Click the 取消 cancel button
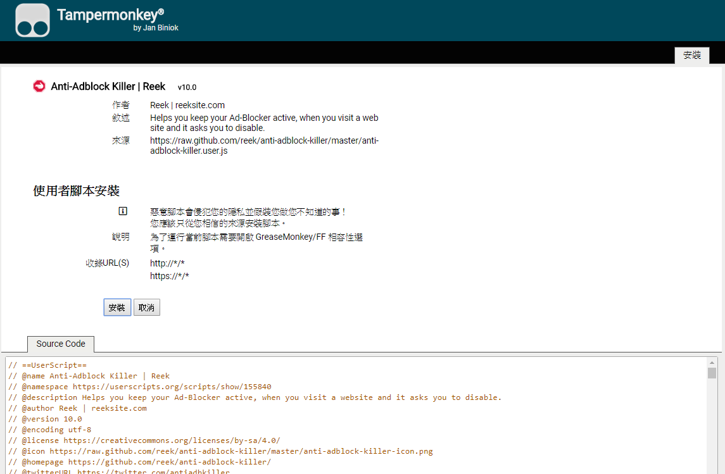This screenshot has width=725, height=474. point(146,308)
